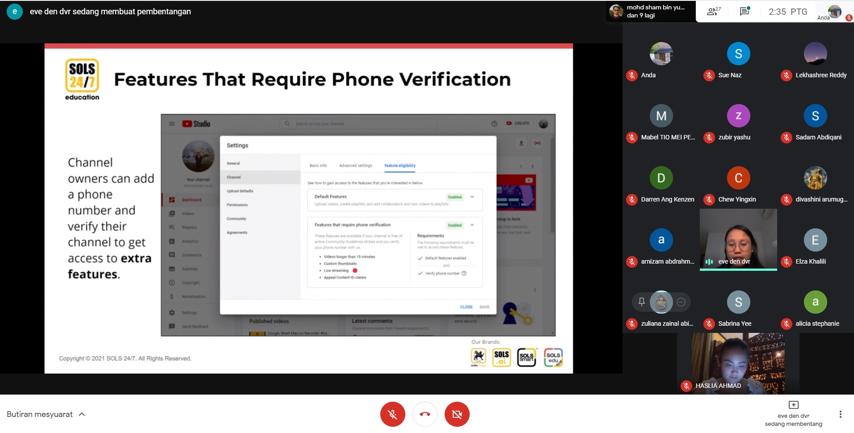Viewport: 854px width, 433px height.
Task: Select eve den dvr's video tile
Action: coord(738,239)
